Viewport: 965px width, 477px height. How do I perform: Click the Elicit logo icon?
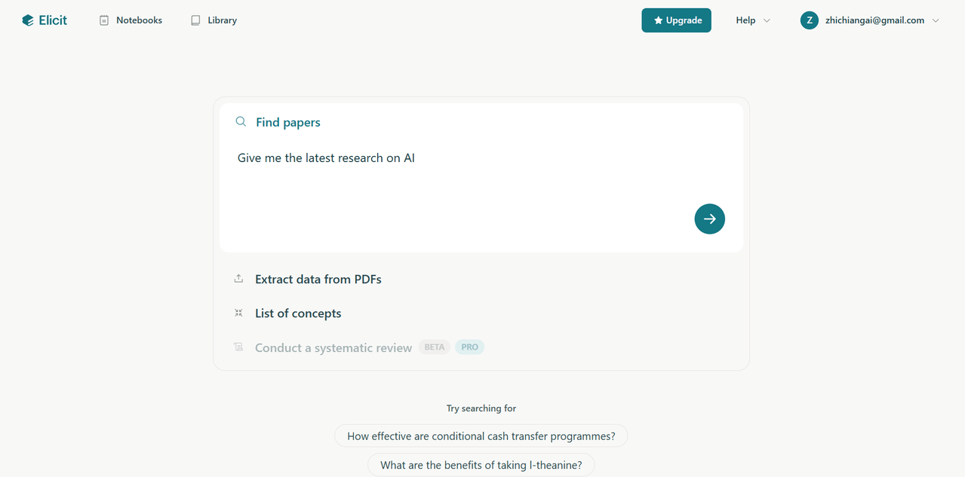point(28,20)
